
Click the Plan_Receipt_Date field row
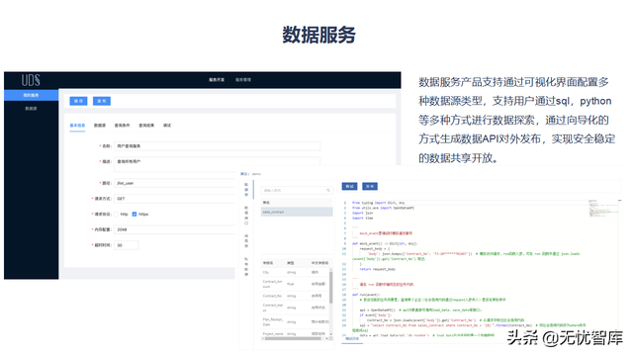[296, 321]
